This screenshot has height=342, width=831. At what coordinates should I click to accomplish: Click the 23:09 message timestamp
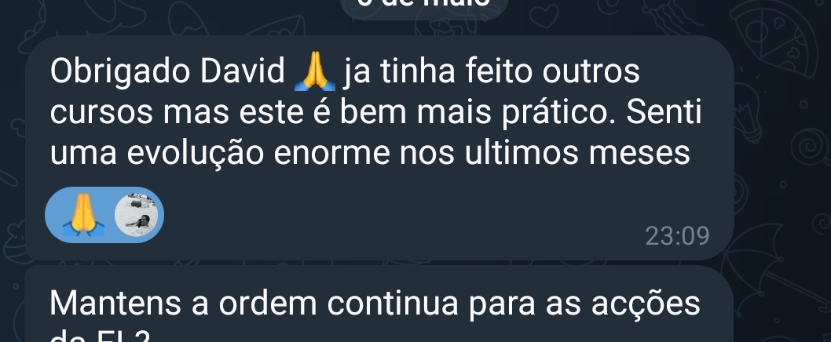[677, 236]
